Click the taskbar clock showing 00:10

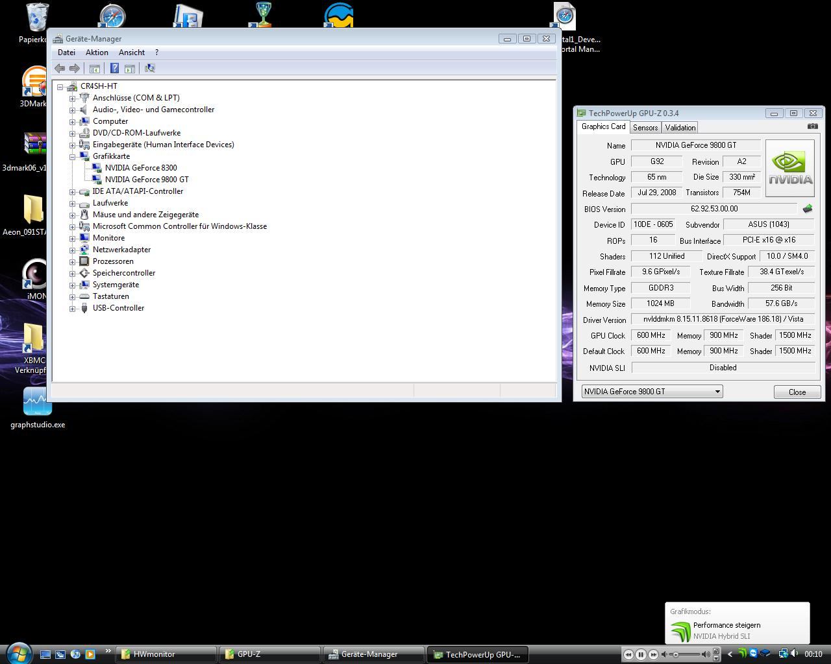[813, 654]
